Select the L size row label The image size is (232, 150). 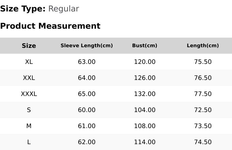(29, 142)
